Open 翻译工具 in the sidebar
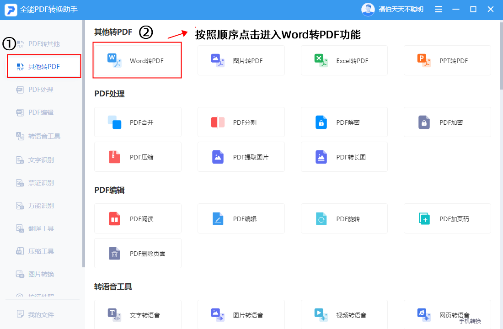The image size is (503, 329). tap(41, 228)
